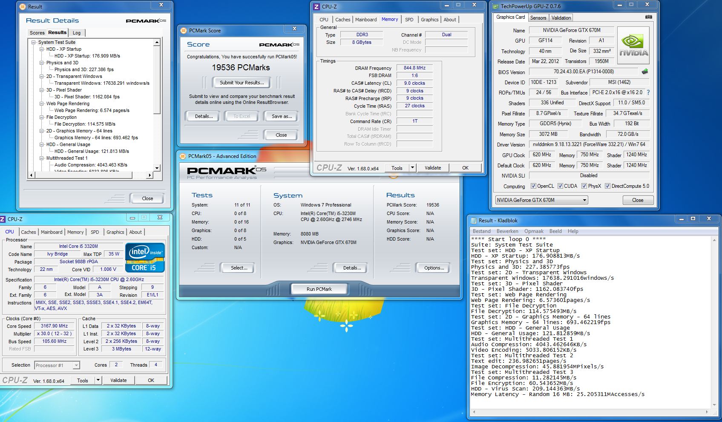Click the Help menu in Kladblok
Screen dimensions: 722x422
[573, 231]
